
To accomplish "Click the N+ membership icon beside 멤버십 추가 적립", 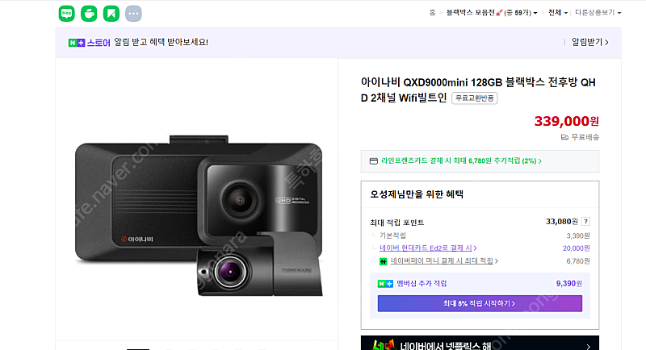I will pyautogui.click(x=385, y=283).
